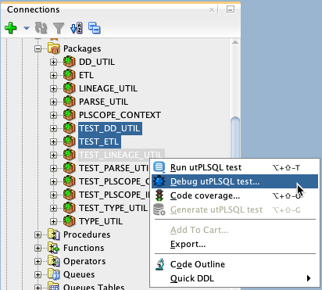This screenshot has width=322, height=290.
Task: Click the DD_UTIL package icon
Action: pyautogui.click(x=70, y=62)
